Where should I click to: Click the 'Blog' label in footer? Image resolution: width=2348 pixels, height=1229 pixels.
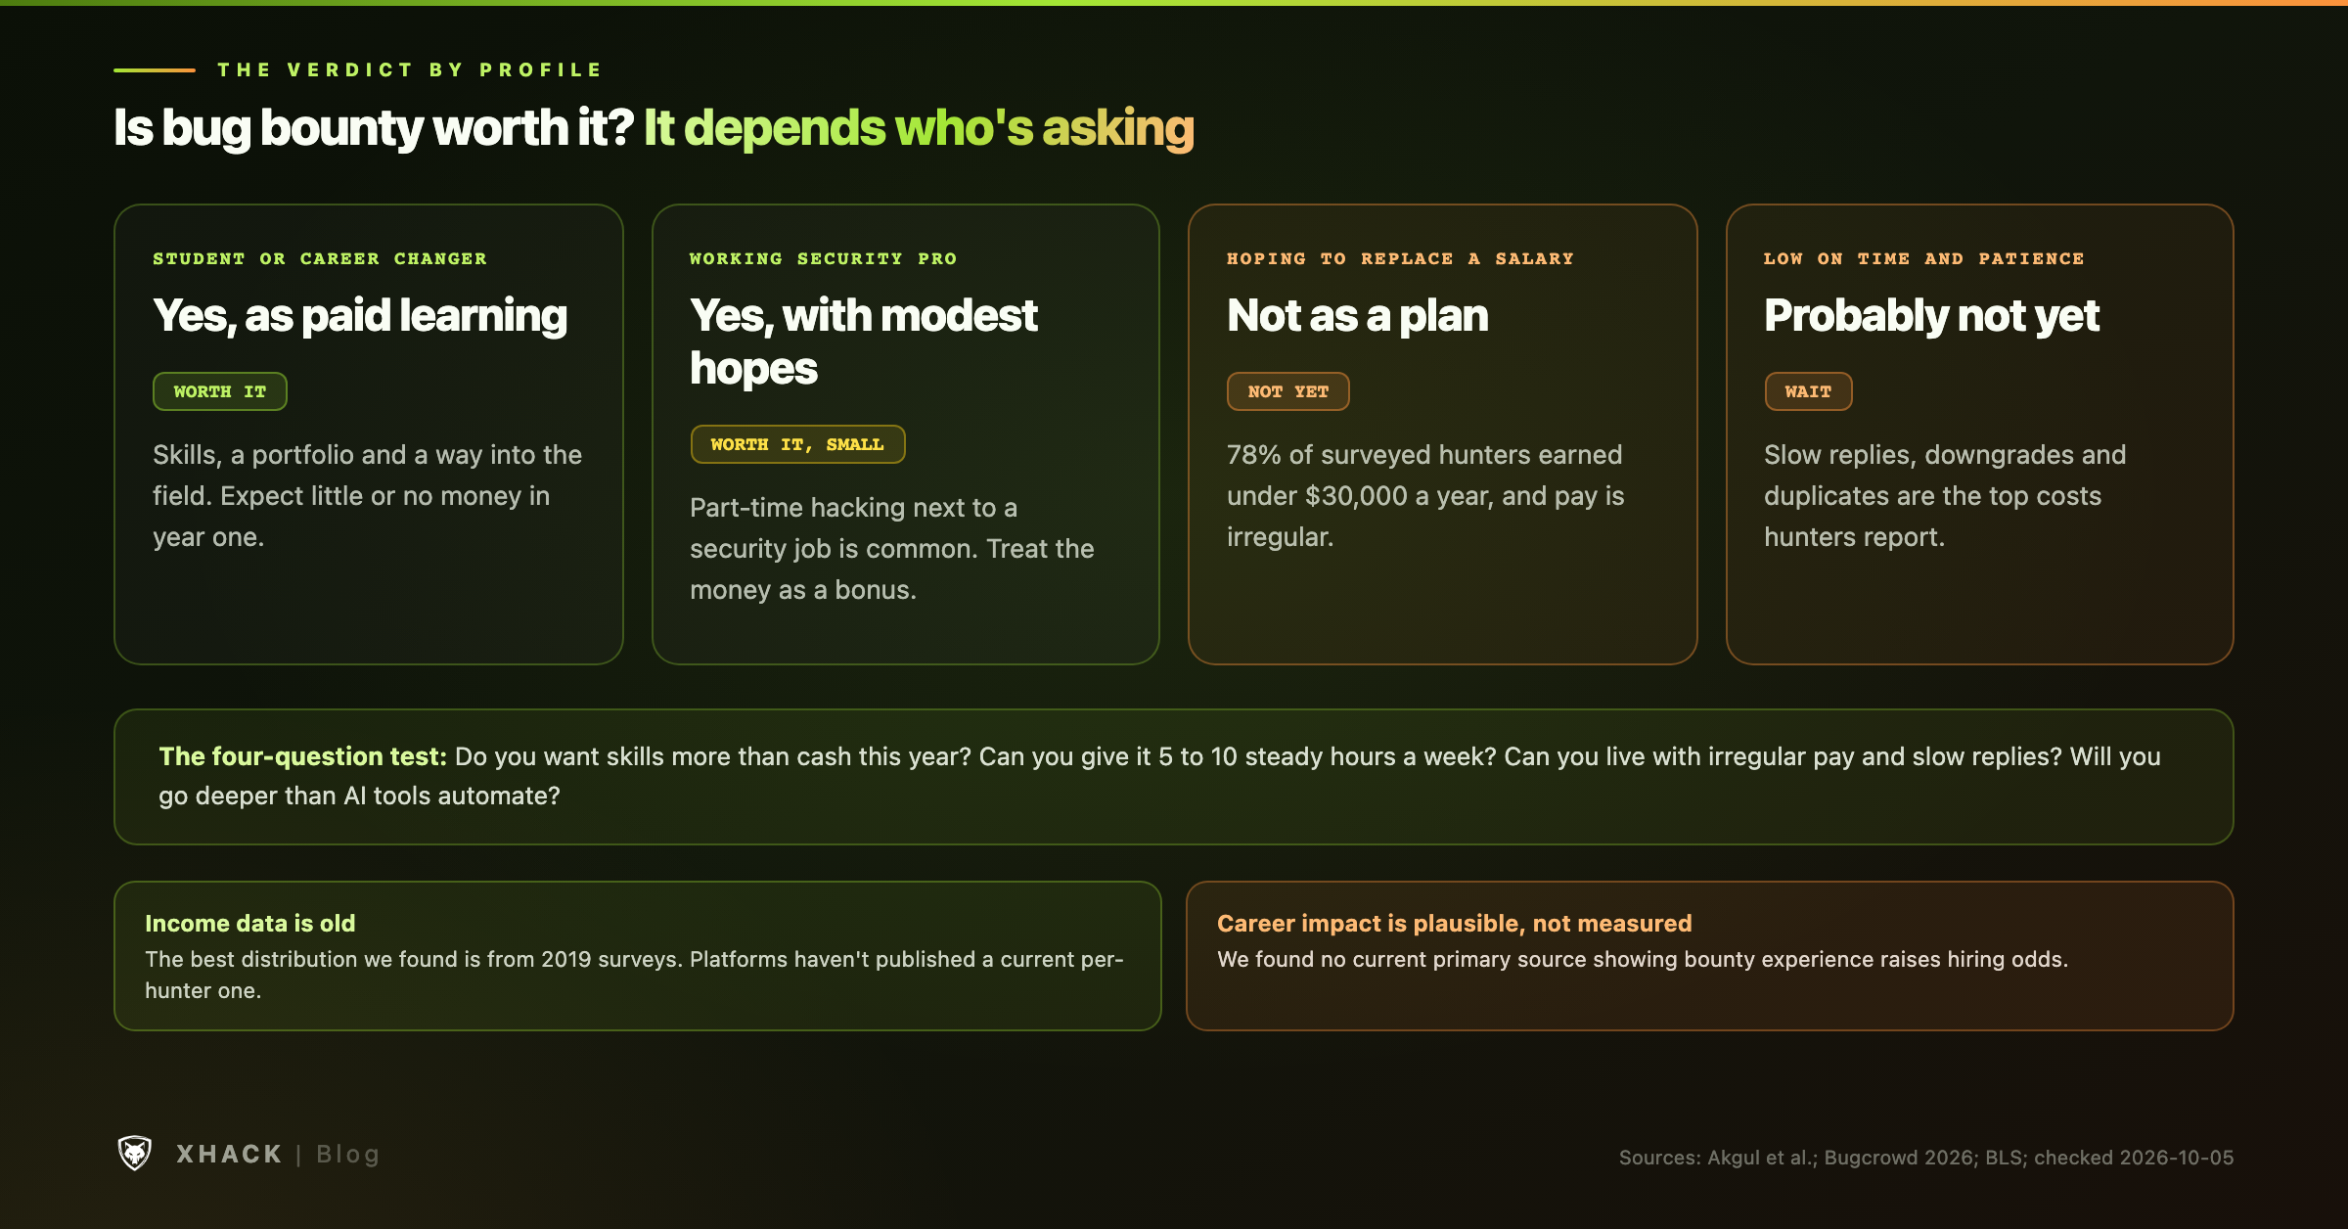[348, 1155]
